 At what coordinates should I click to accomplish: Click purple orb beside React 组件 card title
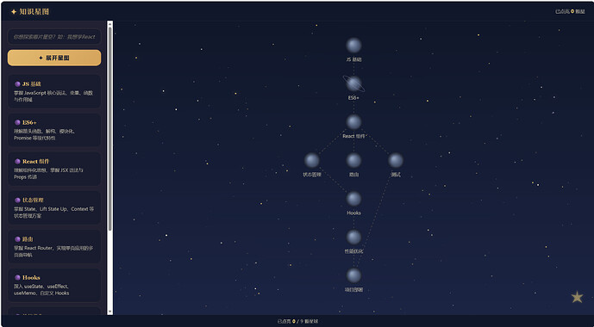[x=17, y=162]
